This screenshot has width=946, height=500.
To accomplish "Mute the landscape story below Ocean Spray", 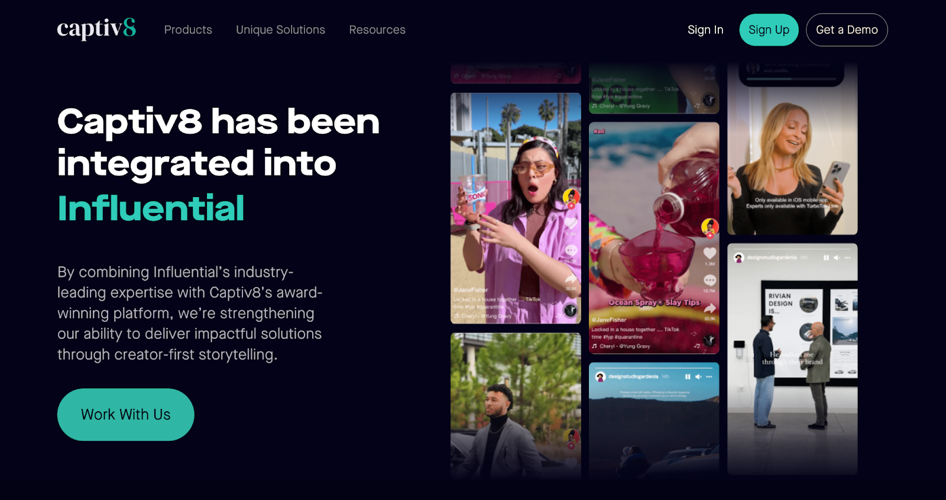I will (698, 376).
